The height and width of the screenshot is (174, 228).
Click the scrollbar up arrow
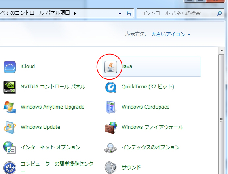(222, 50)
